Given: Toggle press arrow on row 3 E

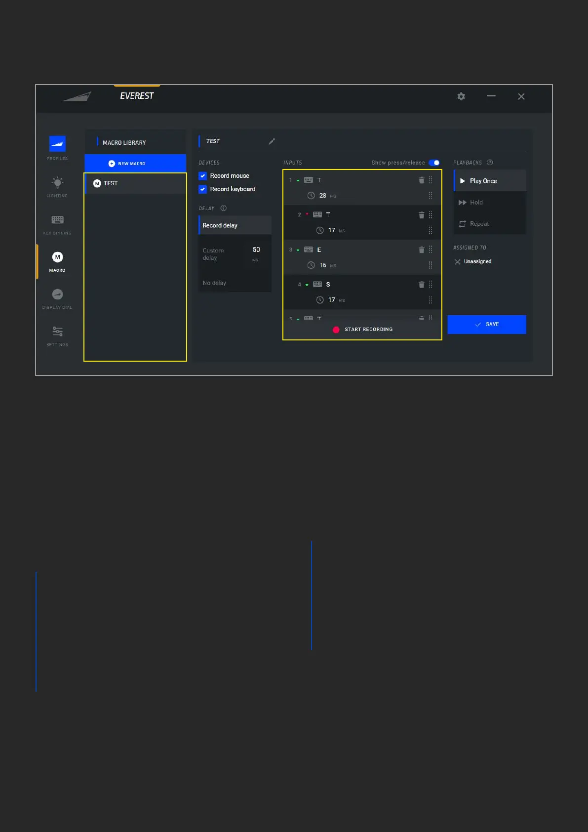Looking at the screenshot, I should [x=298, y=250].
